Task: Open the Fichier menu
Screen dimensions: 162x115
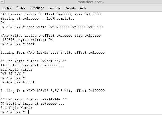Action: click(7, 8)
